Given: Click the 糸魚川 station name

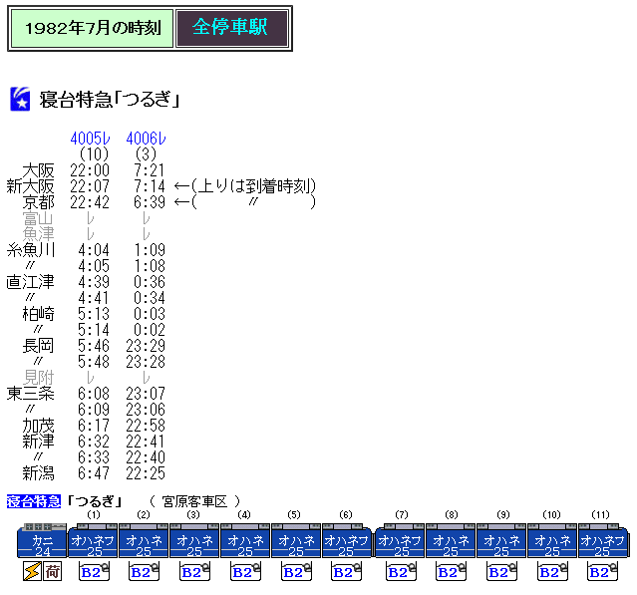Looking at the screenshot, I should (31, 250).
